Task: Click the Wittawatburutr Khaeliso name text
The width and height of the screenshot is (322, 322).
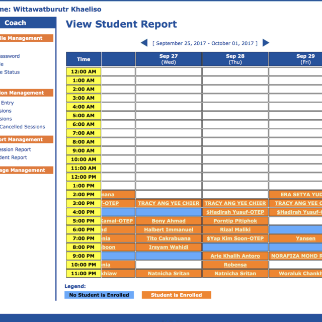Action: (57, 9)
